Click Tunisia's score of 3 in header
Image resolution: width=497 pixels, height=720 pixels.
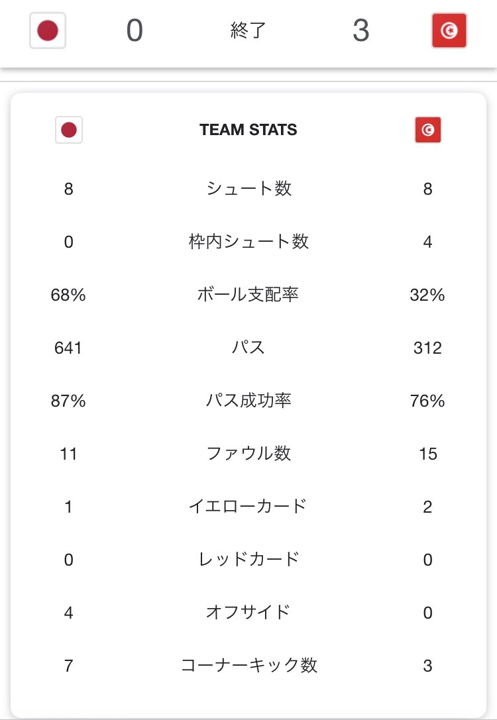(361, 30)
